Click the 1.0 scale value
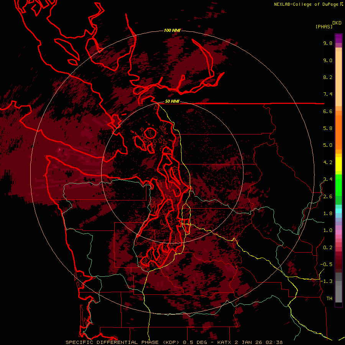The width and height of the screenshot is (345, 345). tap(328, 230)
